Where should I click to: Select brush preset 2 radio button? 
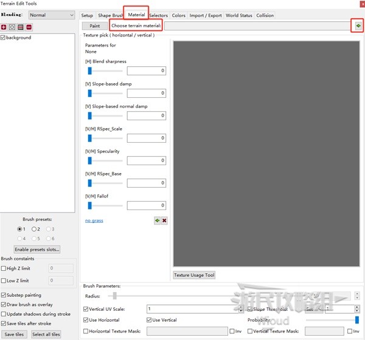pos(34,229)
